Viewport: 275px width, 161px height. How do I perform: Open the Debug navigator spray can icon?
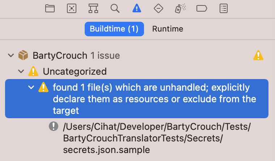180,8
